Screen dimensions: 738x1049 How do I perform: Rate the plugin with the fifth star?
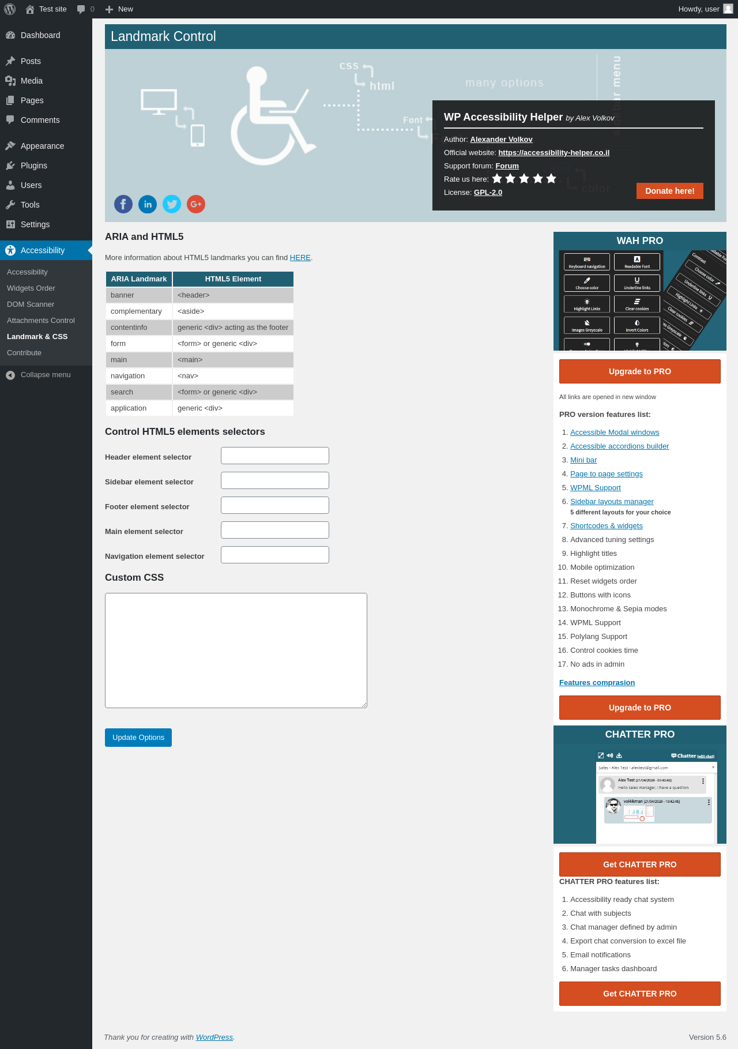pos(551,179)
